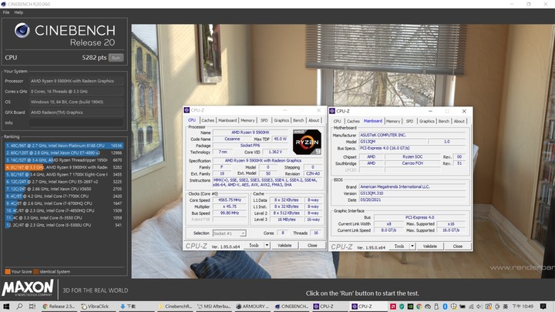Open Bluetooth tray icon
Viewport: 555px width, 312px height.
point(445,307)
